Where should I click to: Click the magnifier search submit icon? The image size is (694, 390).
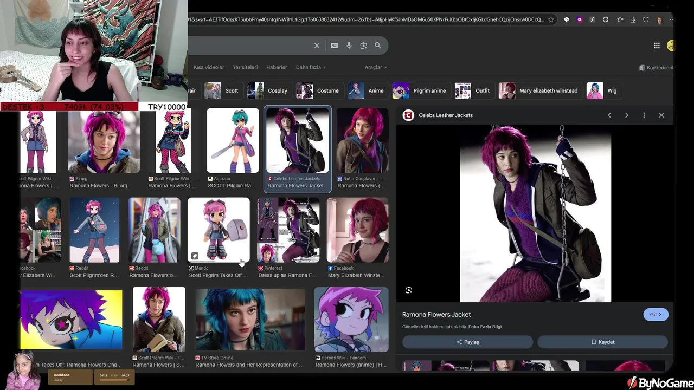pos(378,45)
